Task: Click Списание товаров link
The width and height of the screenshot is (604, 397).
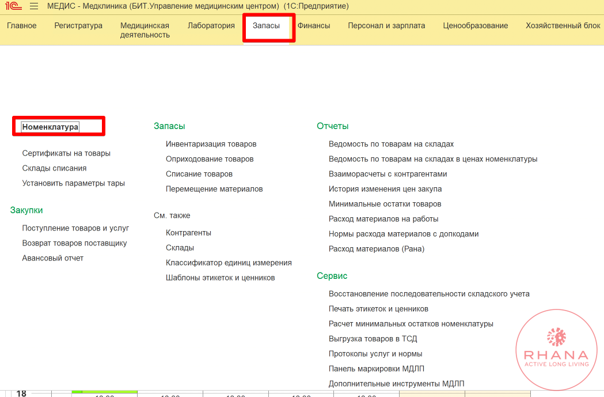Action: coord(199,174)
